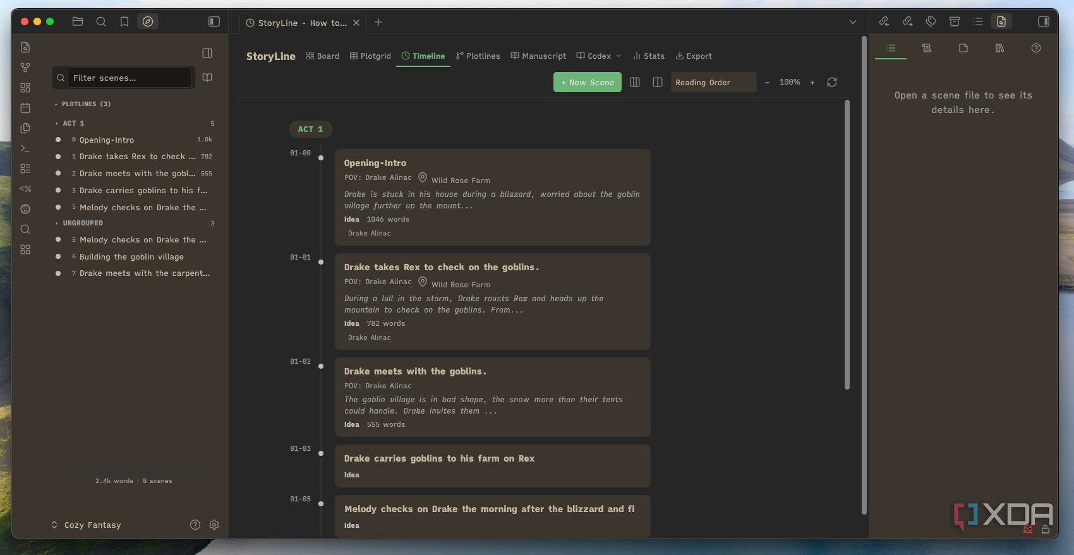This screenshot has width=1074, height=555.
Task: Toggle the two-column split layout view
Action: click(x=658, y=82)
